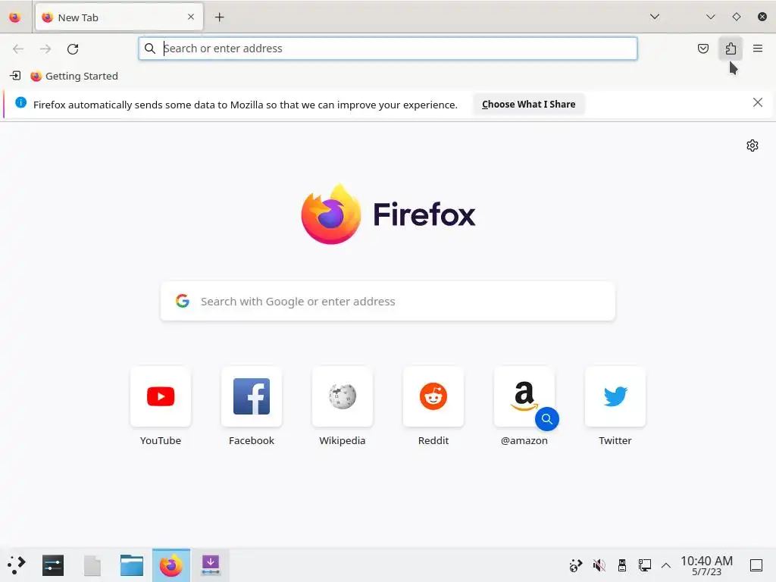
Task: Click the show desktop button
Action: pyautogui.click(x=756, y=565)
